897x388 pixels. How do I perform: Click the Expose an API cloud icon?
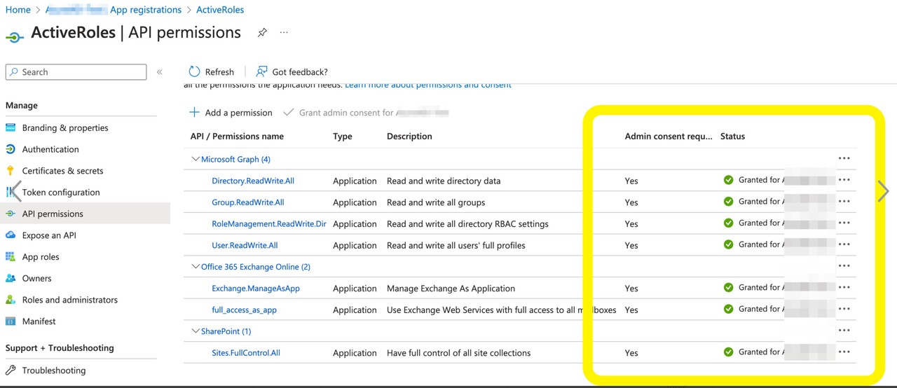click(11, 235)
